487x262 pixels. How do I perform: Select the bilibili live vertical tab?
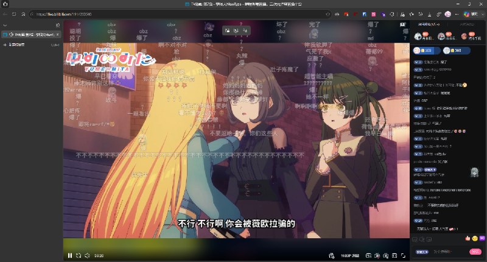[x=31, y=35]
